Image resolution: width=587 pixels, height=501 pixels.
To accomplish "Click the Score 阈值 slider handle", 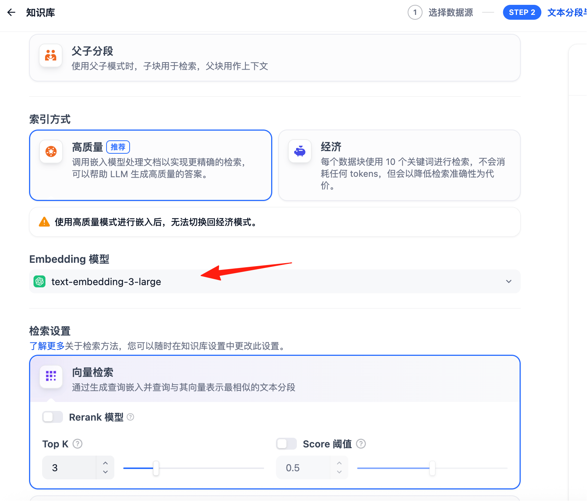I will (x=432, y=468).
